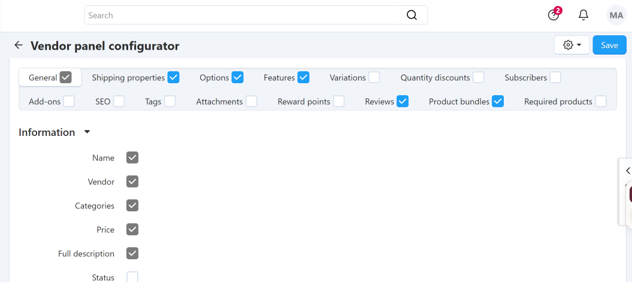Uncheck the Shipping properties checkbox
Image resolution: width=632 pixels, height=282 pixels.
(173, 77)
